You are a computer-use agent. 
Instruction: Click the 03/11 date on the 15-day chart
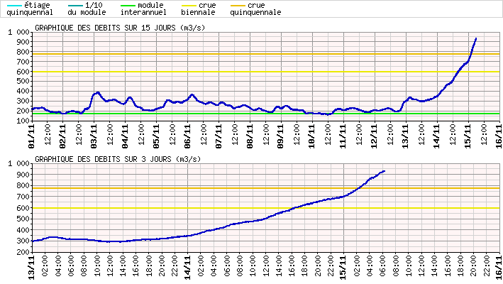tap(94, 137)
